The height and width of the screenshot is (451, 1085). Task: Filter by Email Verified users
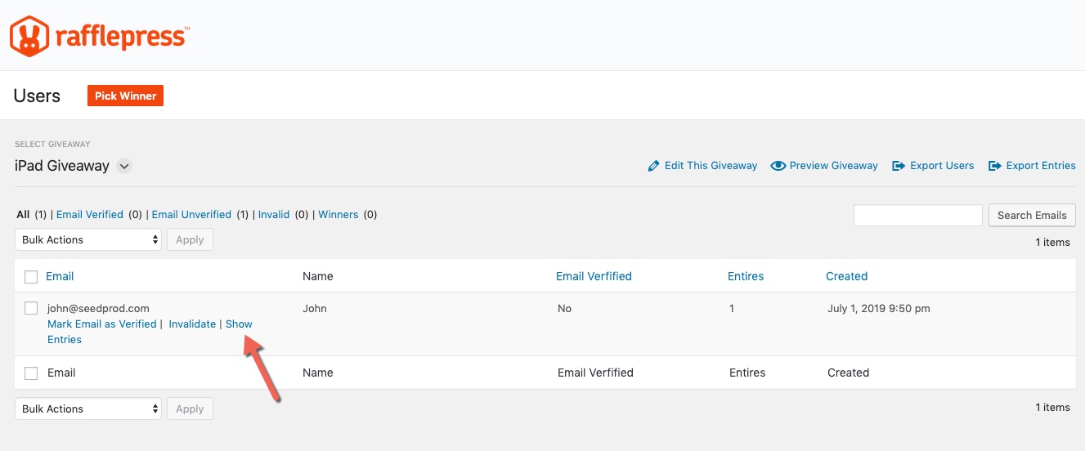click(x=90, y=215)
